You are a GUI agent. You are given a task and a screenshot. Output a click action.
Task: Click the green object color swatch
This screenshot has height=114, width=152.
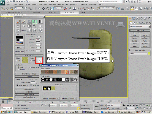pyautogui.click(x=149, y=53)
